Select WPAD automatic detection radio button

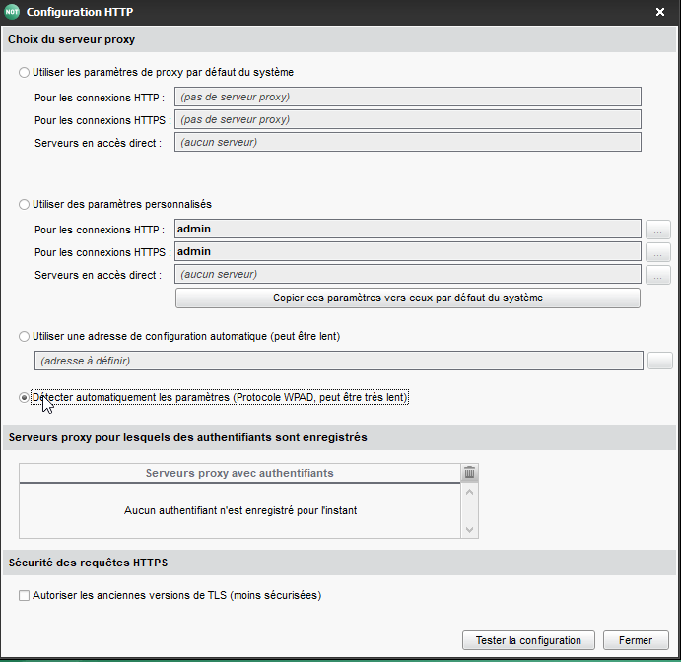click(25, 397)
